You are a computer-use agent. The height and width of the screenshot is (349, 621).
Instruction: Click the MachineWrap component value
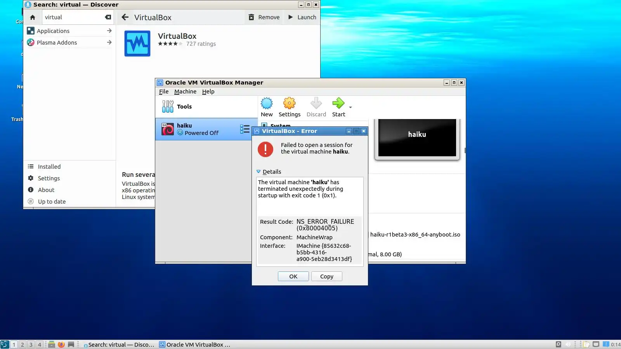click(x=314, y=237)
